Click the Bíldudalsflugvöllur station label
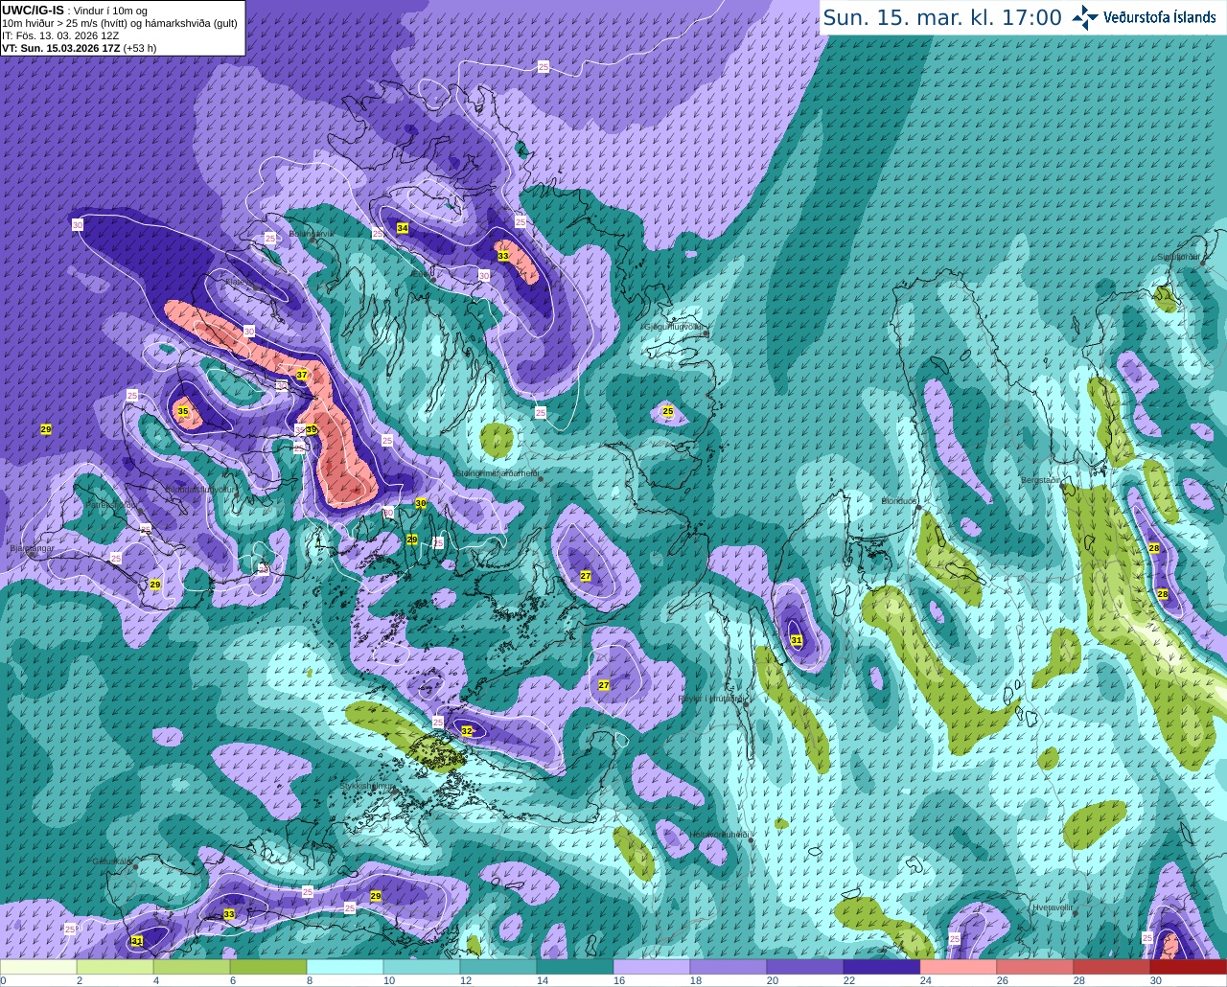The image size is (1227, 987). coord(199,489)
